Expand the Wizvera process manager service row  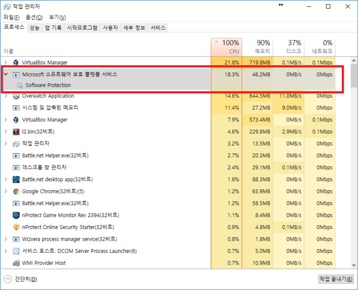coord(6,239)
